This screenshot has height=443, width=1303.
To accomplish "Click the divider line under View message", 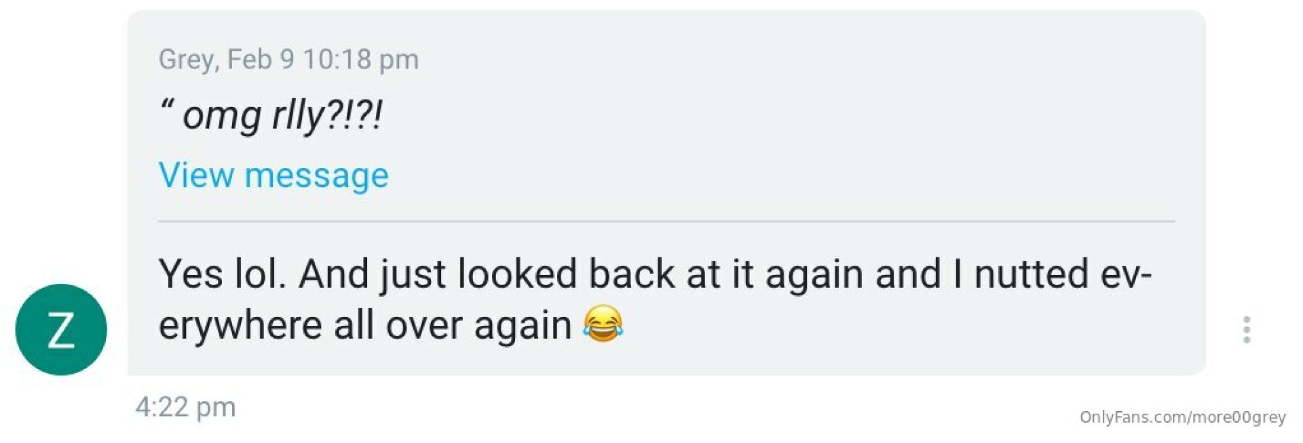I will pos(665,221).
